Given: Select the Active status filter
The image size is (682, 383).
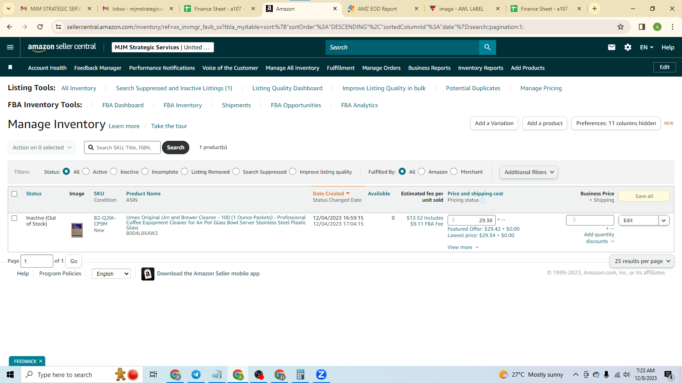Looking at the screenshot, I should [x=86, y=171].
